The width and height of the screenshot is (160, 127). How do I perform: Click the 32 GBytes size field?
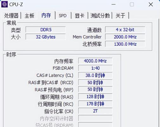pyautogui.click(x=46, y=37)
